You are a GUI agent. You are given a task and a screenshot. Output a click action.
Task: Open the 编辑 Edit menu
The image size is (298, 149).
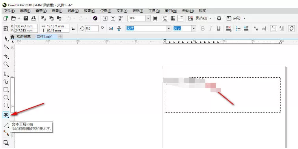click(x=25, y=11)
